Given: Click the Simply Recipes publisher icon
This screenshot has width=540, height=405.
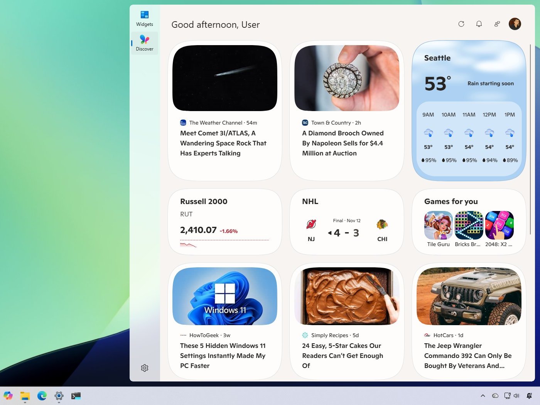Looking at the screenshot, I should point(305,335).
